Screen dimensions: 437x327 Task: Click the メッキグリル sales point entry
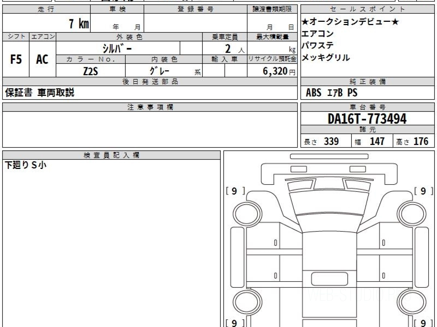(326, 57)
